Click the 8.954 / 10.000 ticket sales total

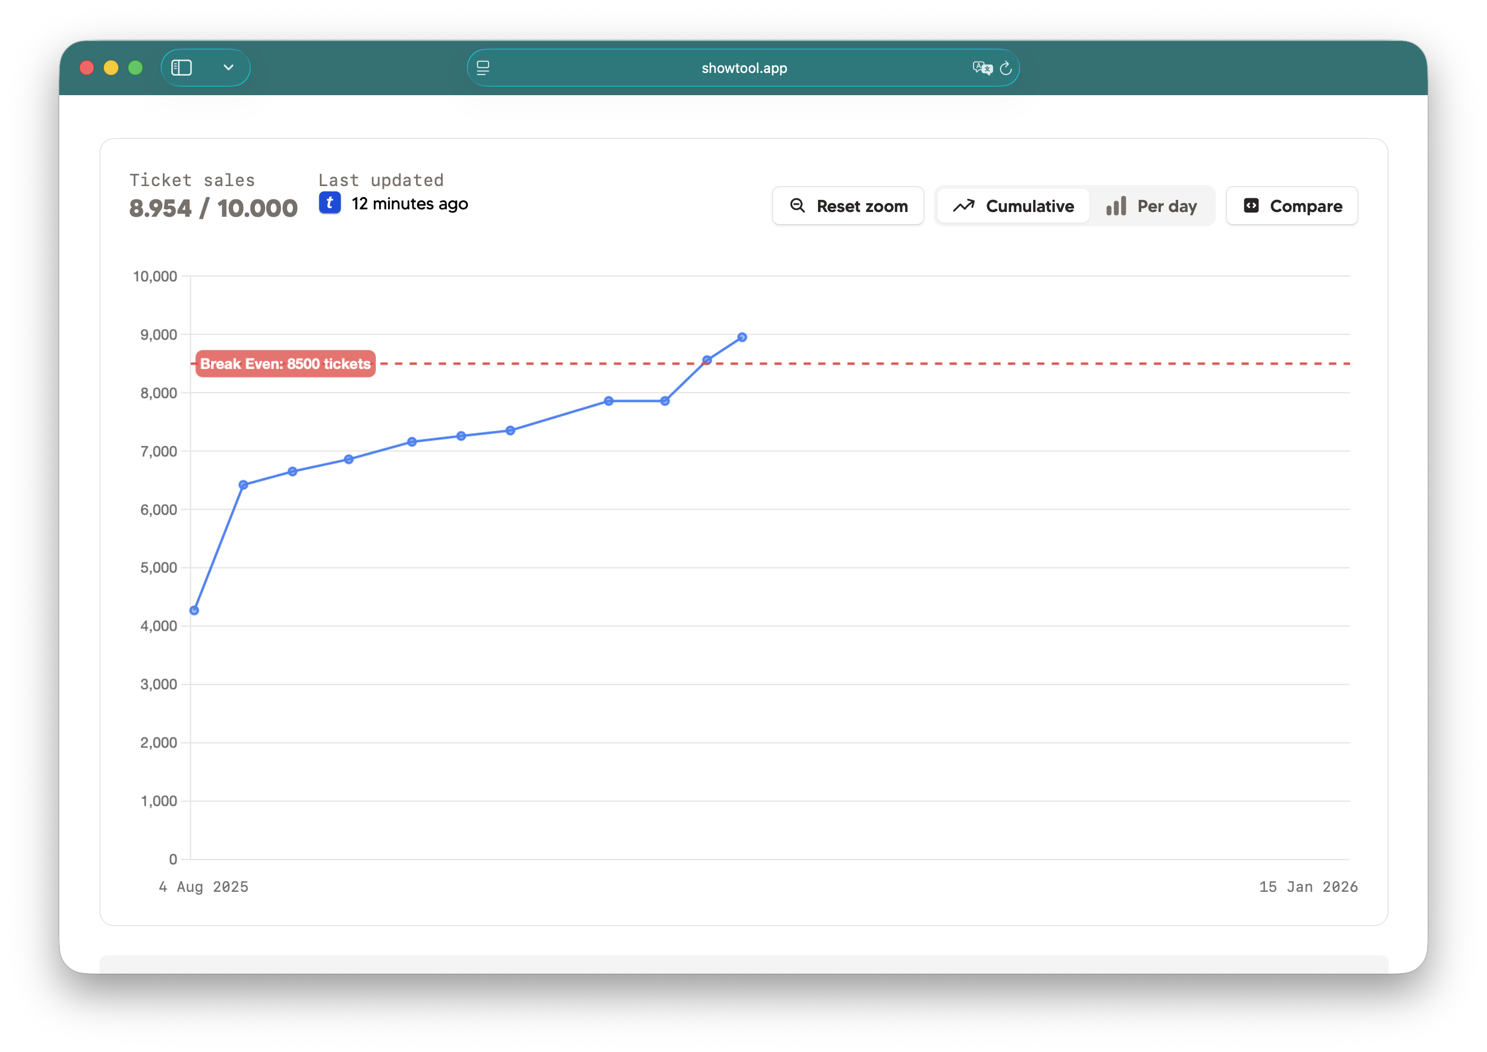213,209
